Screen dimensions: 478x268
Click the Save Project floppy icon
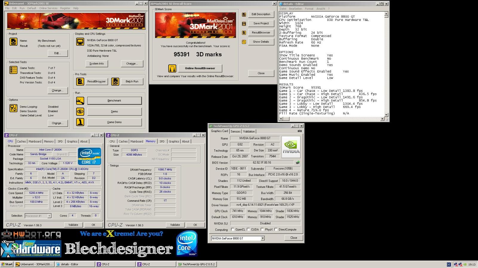244,24
